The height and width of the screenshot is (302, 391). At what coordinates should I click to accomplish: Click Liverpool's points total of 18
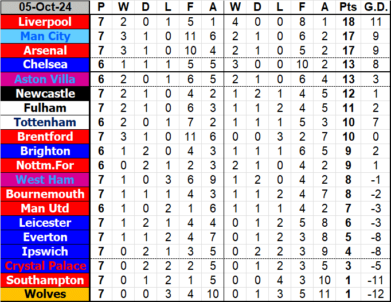347,22
